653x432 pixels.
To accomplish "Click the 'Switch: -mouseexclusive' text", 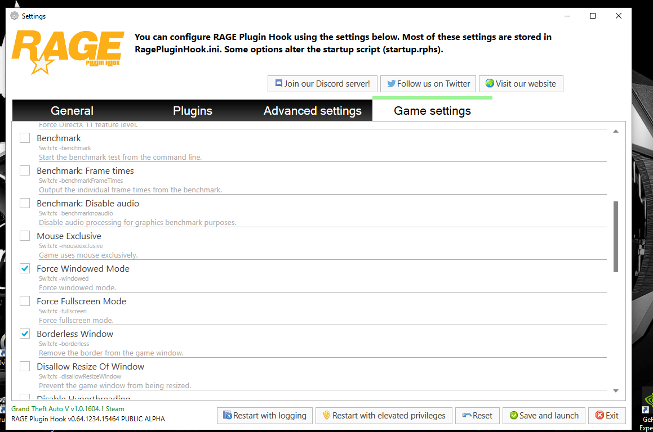I will click(71, 246).
